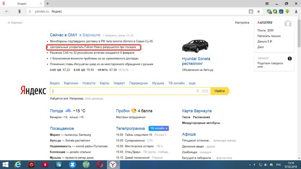Expand more currency rates dots
This screenshot has height=169, width=301.
133,70
